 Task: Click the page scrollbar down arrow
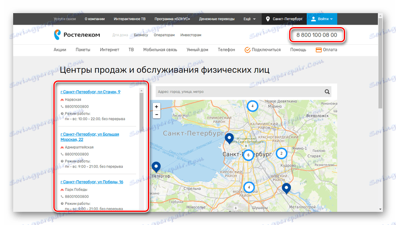click(380, 209)
